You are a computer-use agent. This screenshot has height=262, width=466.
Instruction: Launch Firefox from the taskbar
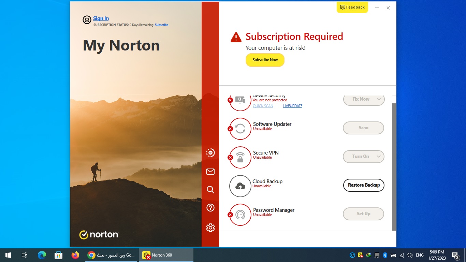tap(75, 255)
